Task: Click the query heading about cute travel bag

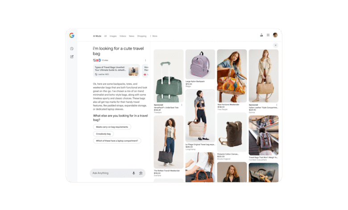Action: [x=118, y=51]
